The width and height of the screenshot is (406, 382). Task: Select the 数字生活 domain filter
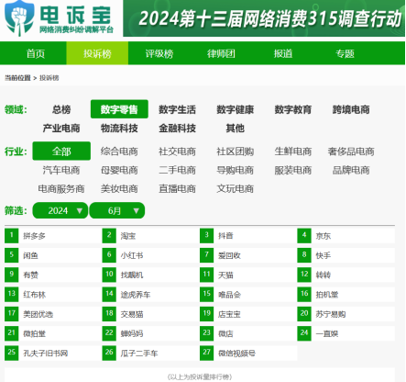coord(177,109)
